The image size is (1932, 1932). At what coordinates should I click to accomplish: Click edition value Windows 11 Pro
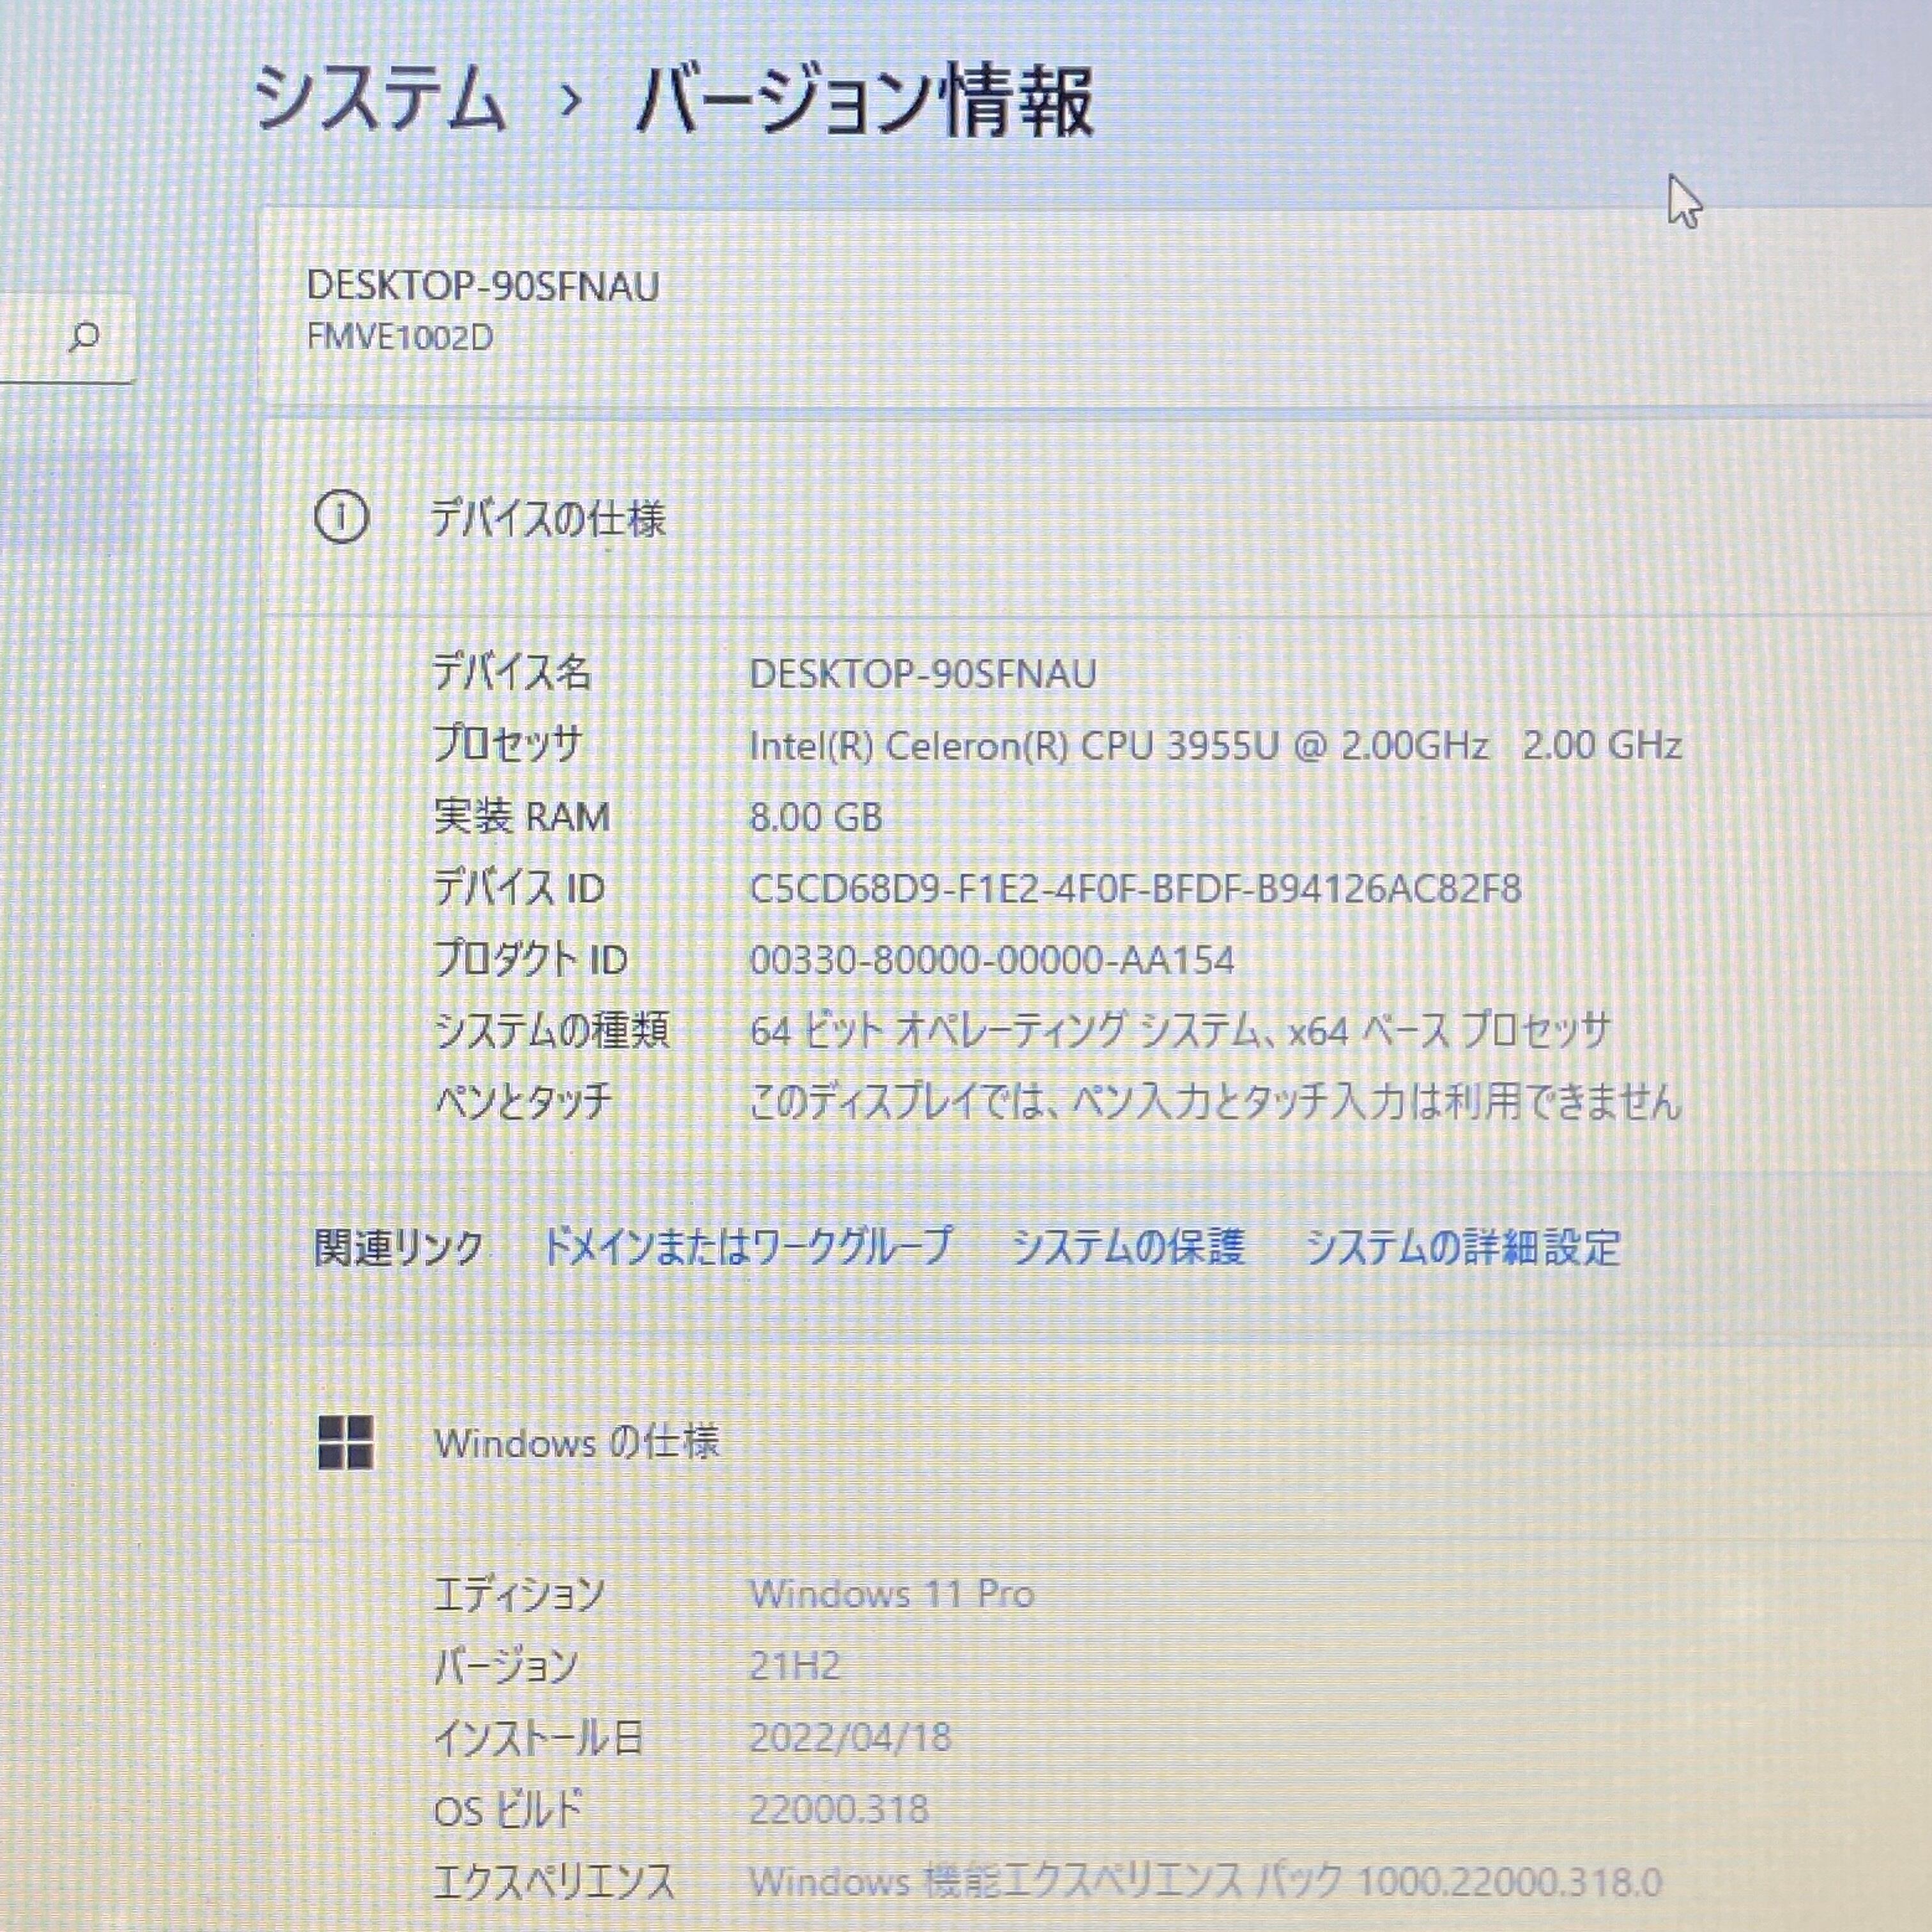tap(892, 1593)
